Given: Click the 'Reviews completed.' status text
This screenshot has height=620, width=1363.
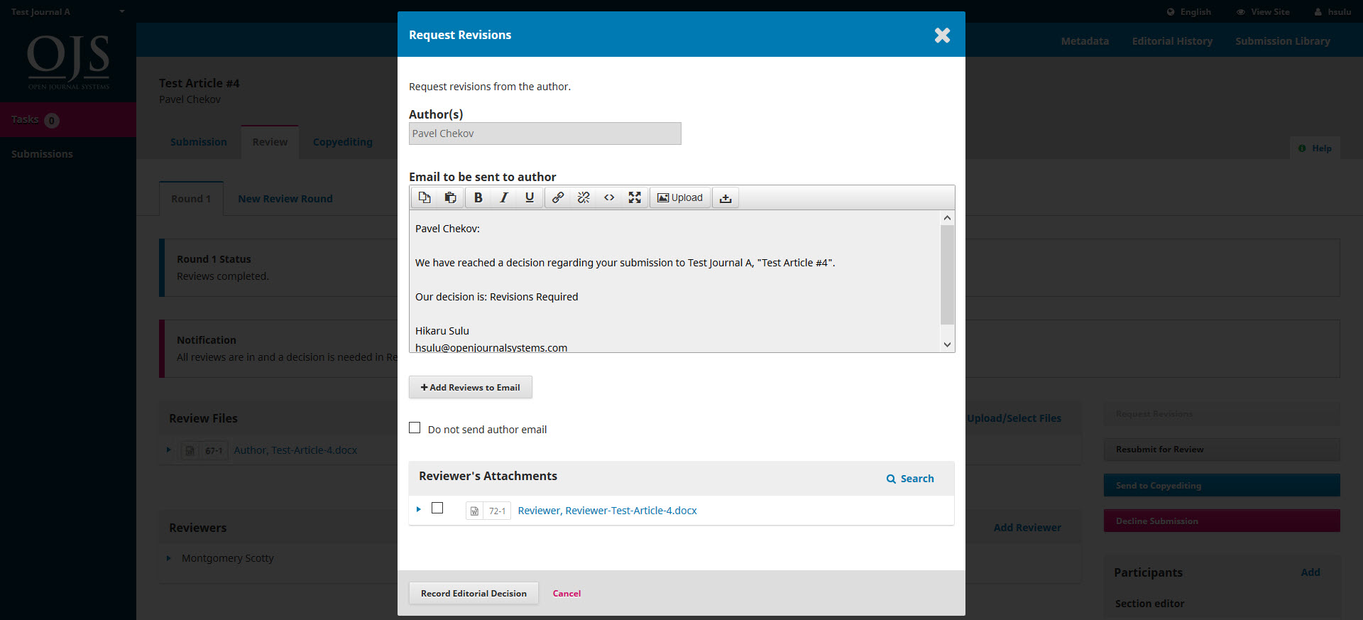Looking at the screenshot, I should [223, 276].
